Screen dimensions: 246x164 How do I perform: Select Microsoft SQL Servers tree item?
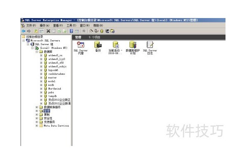pyautogui.click(x=45, y=41)
